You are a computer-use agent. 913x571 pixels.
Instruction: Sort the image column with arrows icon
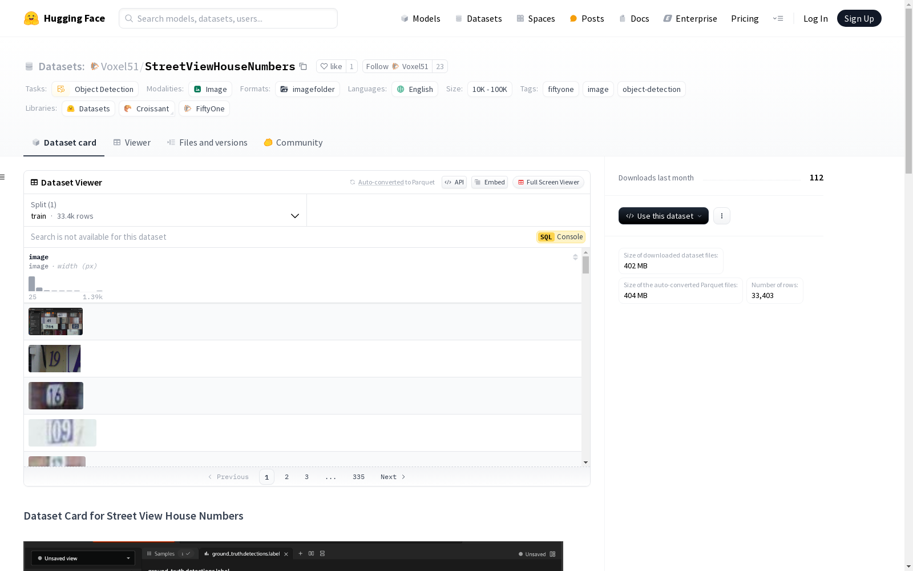(575, 258)
